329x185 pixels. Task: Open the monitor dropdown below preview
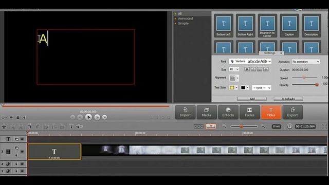4,118
